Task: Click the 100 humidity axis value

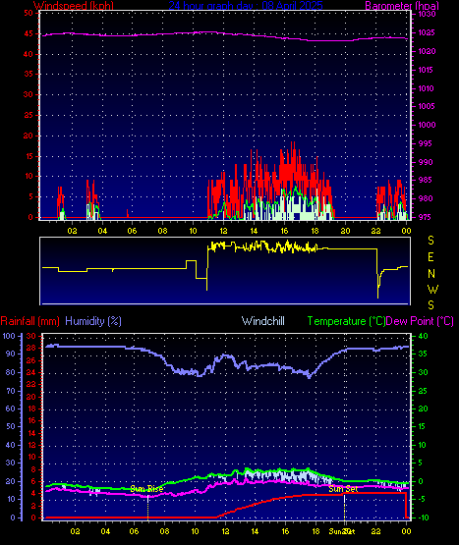Action: 9,336
